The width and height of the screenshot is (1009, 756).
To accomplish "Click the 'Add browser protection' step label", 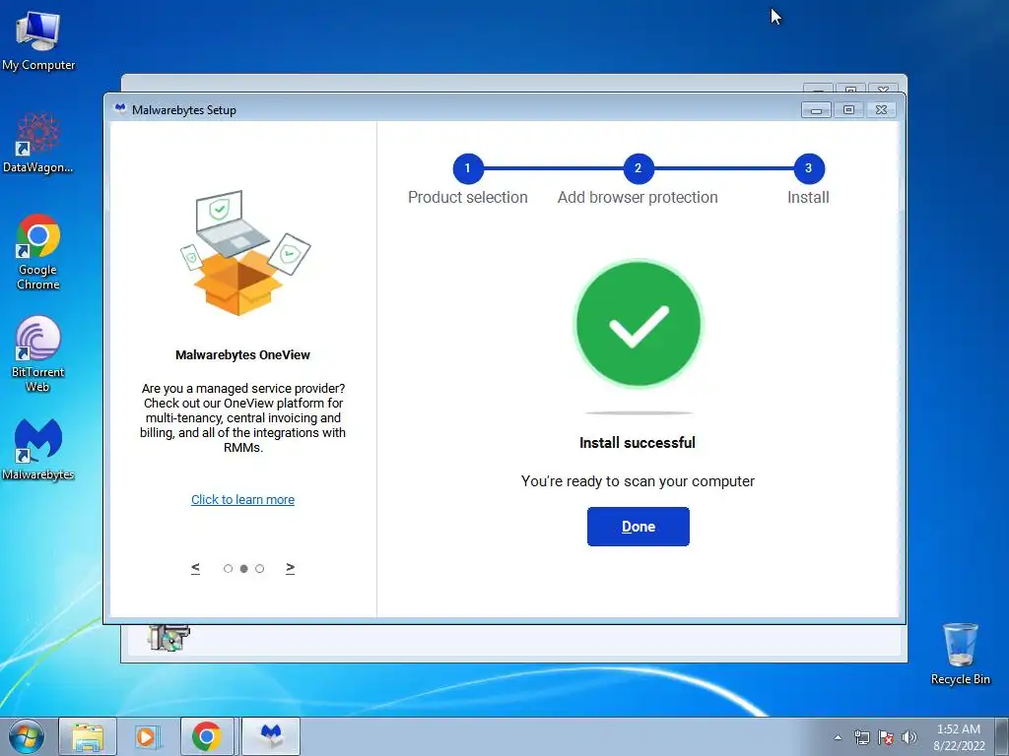I will point(638,197).
